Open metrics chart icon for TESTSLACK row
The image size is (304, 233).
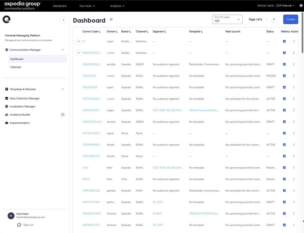[284, 76]
